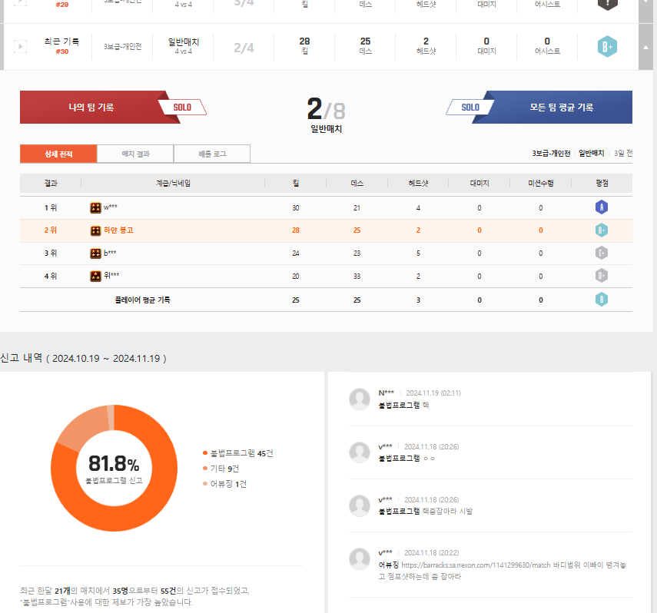The height and width of the screenshot is (613, 657).
Task: Click rank icon next to player w***
Action: (x=95, y=207)
